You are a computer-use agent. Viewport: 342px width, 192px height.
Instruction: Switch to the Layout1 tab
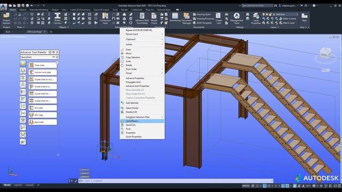18,185
